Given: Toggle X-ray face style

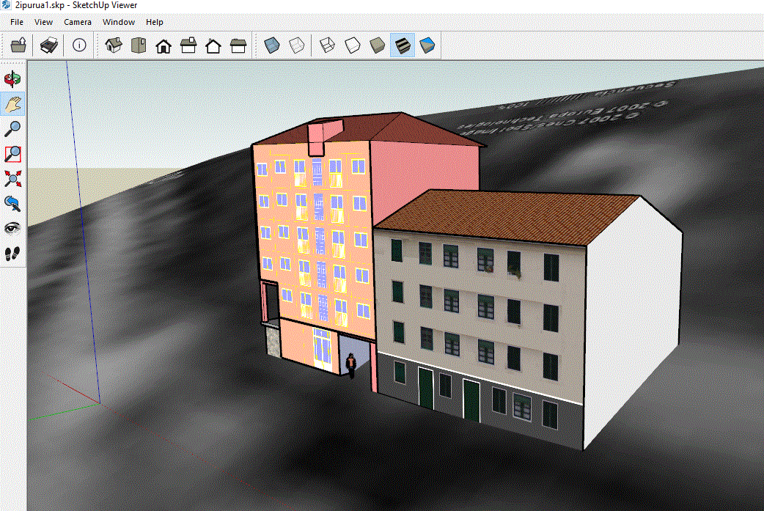Looking at the screenshot, I should pyautogui.click(x=271, y=45).
